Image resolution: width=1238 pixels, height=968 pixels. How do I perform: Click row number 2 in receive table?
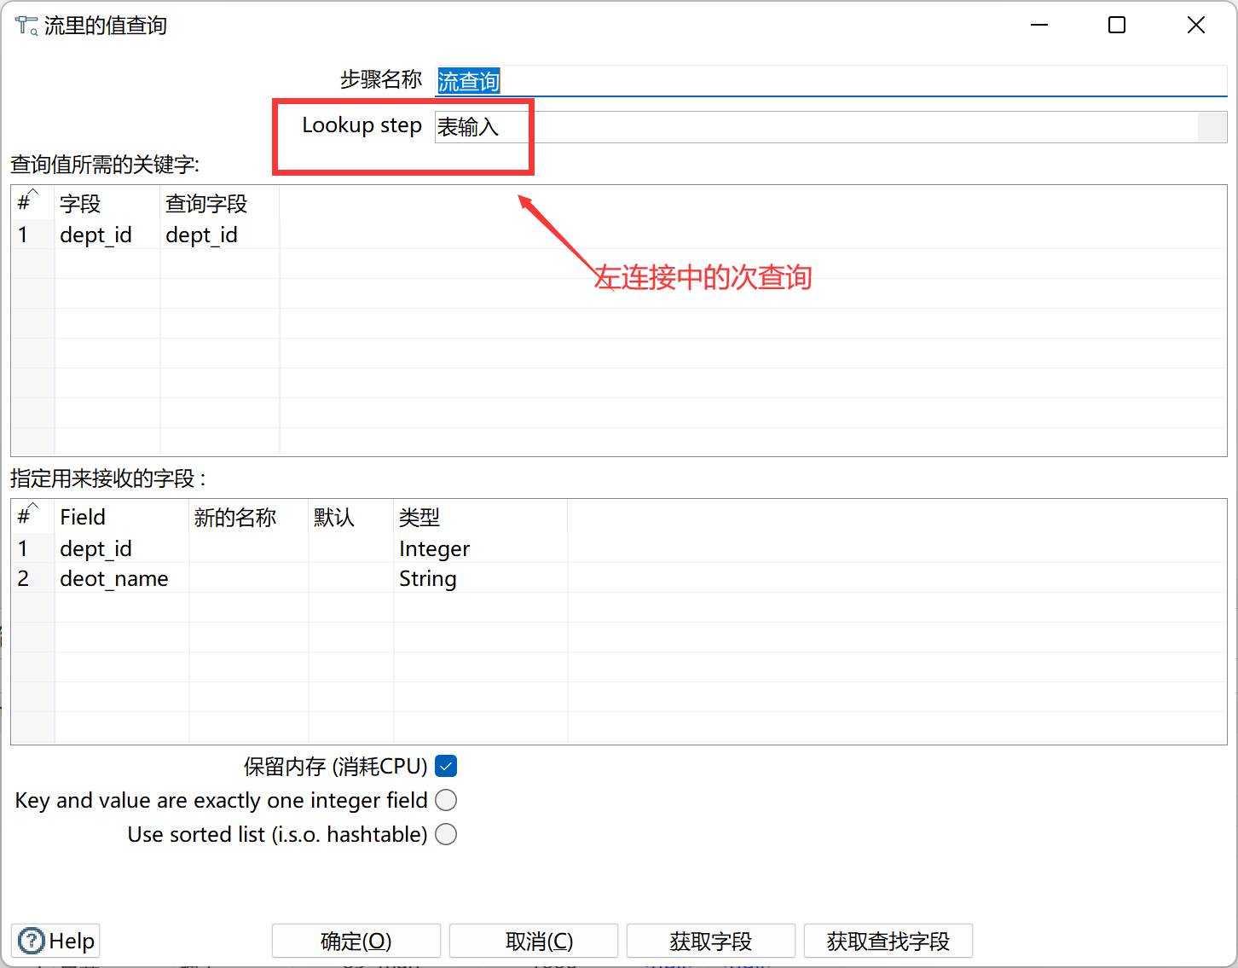(x=33, y=578)
